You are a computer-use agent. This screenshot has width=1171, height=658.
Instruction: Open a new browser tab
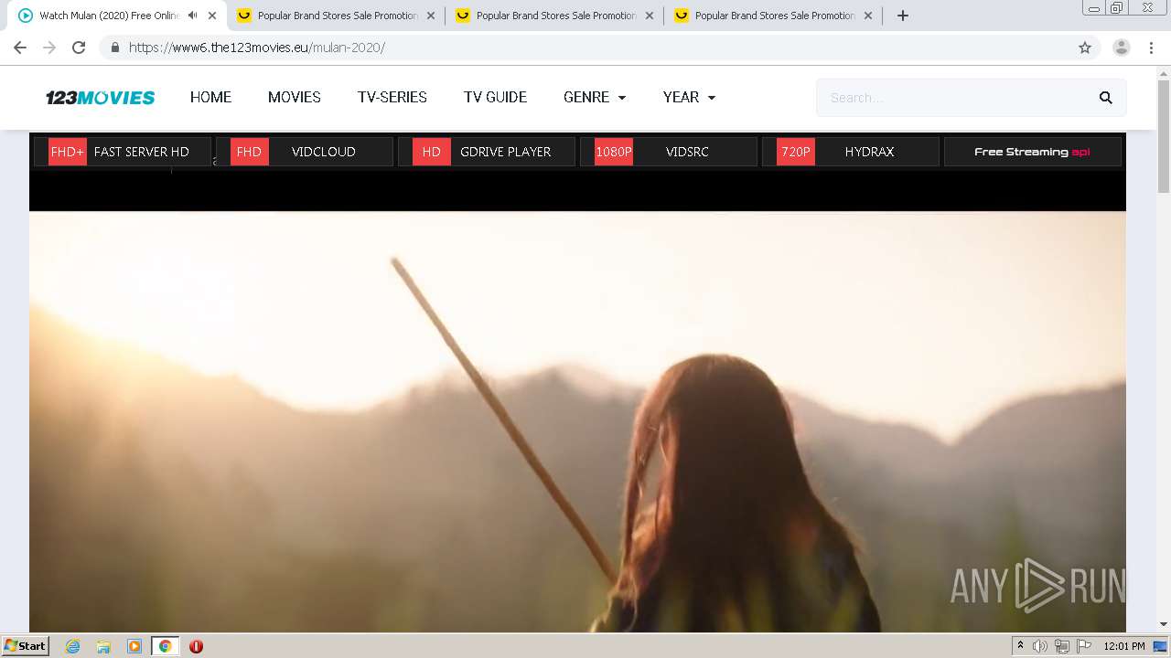(903, 16)
